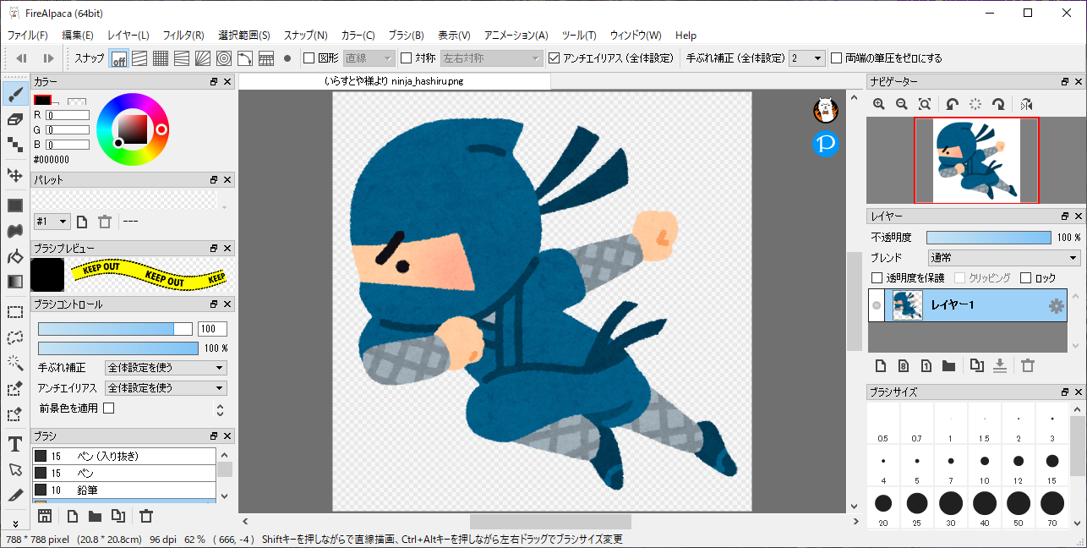Expand the brush anti-aliasing dropdown
The image size is (1087, 548).
pos(166,388)
